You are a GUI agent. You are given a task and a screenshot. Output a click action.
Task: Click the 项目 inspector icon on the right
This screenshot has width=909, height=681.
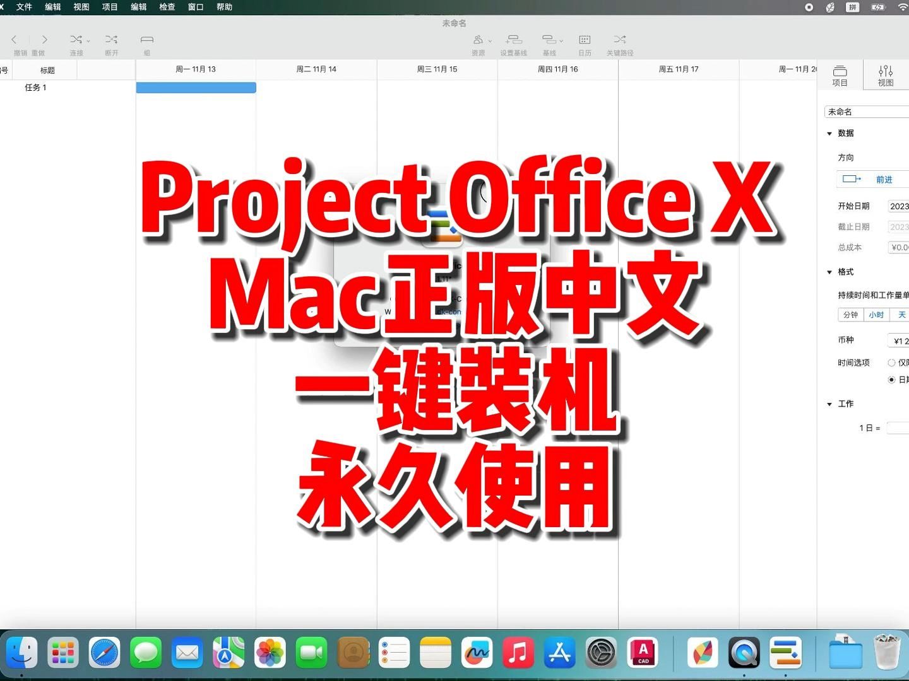(840, 74)
